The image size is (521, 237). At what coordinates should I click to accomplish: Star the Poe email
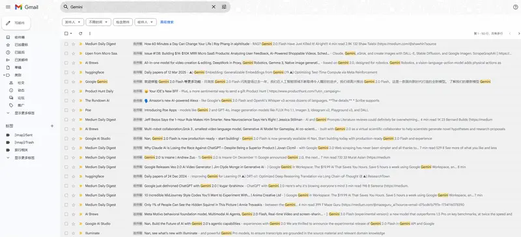point(74,110)
